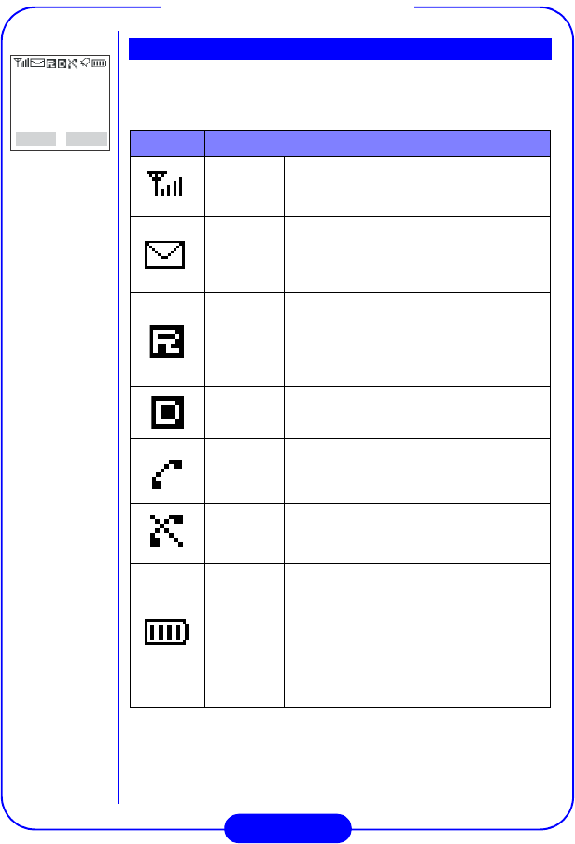Click the first lavender table header cell
This screenshot has width=575, height=844.
[167, 143]
